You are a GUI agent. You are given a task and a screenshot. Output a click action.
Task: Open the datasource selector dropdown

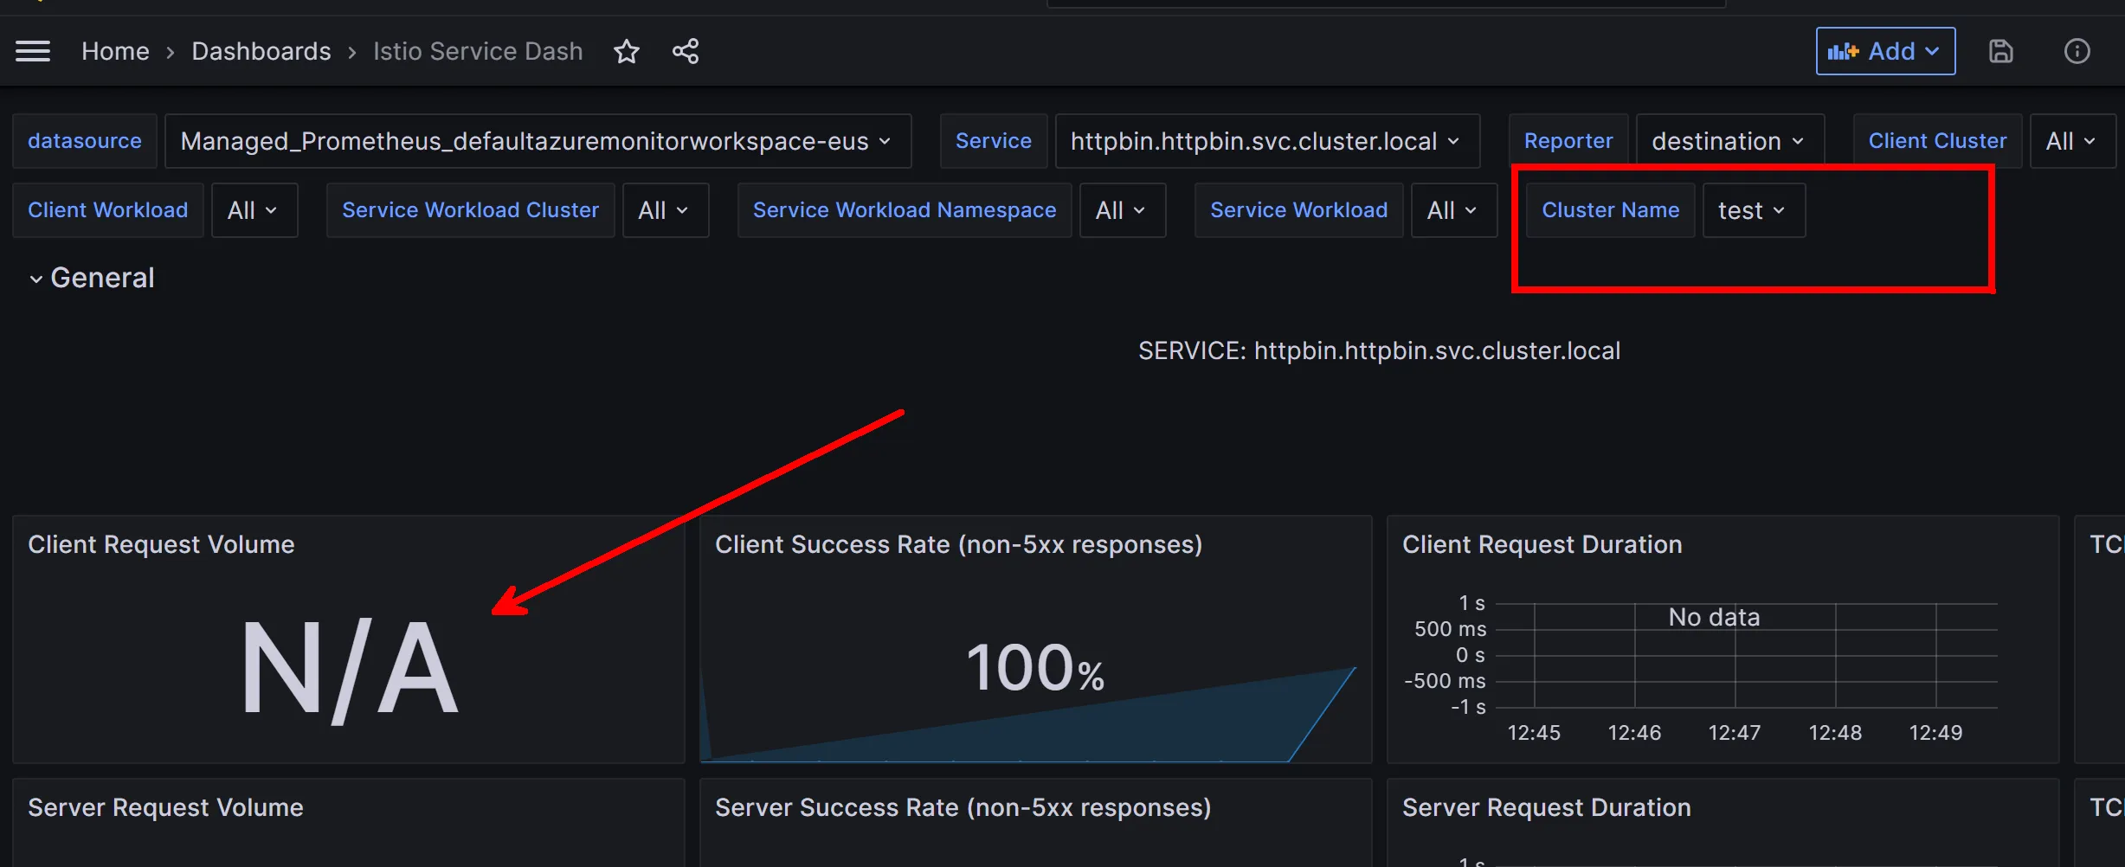point(537,141)
